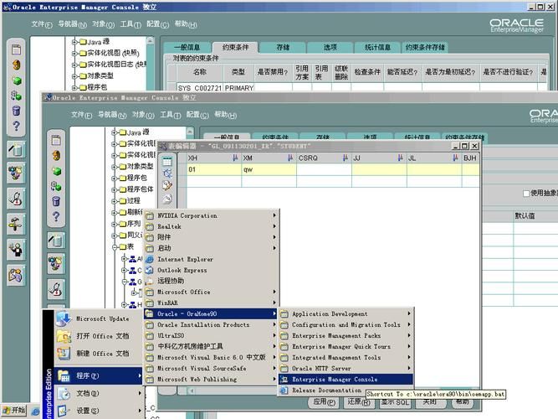558x419 pixels.
Task: Open Microsoft Visual SourceSafe submenu
Action: (x=212, y=369)
